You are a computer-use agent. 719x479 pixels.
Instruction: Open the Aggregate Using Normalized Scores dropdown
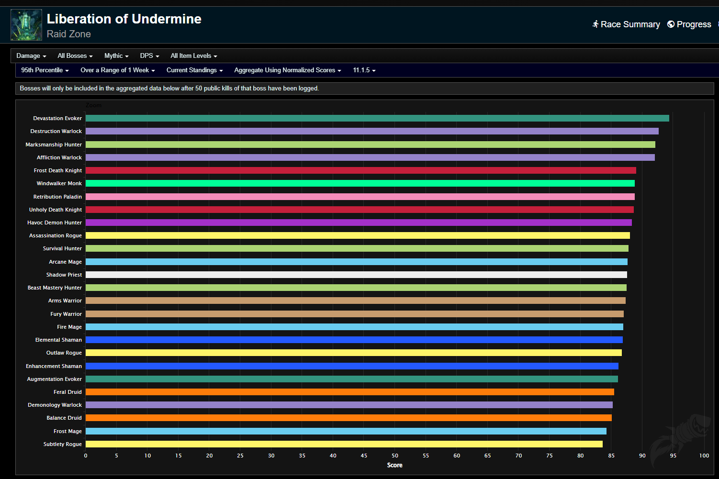tap(288, 70)
